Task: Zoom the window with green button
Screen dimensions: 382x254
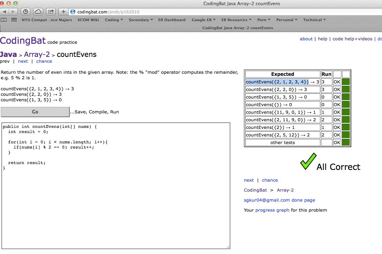Action: click(16, 3)
